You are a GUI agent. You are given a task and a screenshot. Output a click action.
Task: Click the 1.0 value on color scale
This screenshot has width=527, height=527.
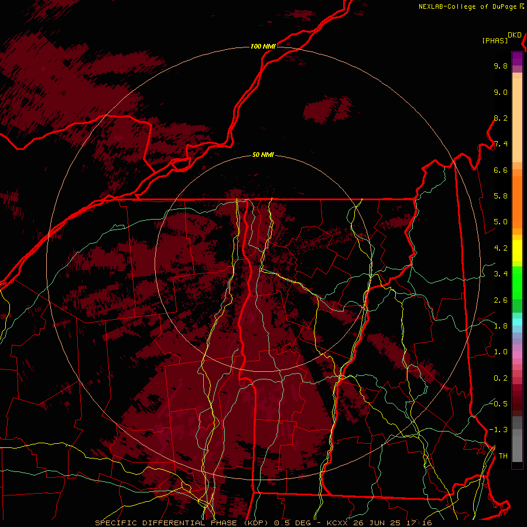(501, 352)
